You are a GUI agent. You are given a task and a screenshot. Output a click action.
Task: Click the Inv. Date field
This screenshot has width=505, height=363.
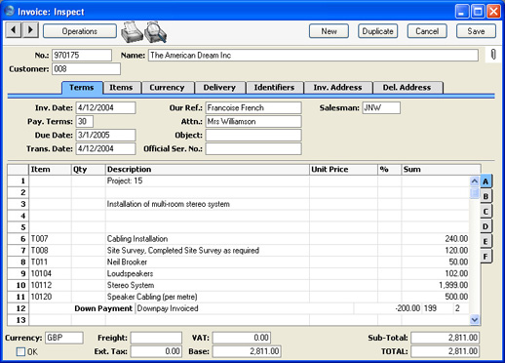[105, 107]
